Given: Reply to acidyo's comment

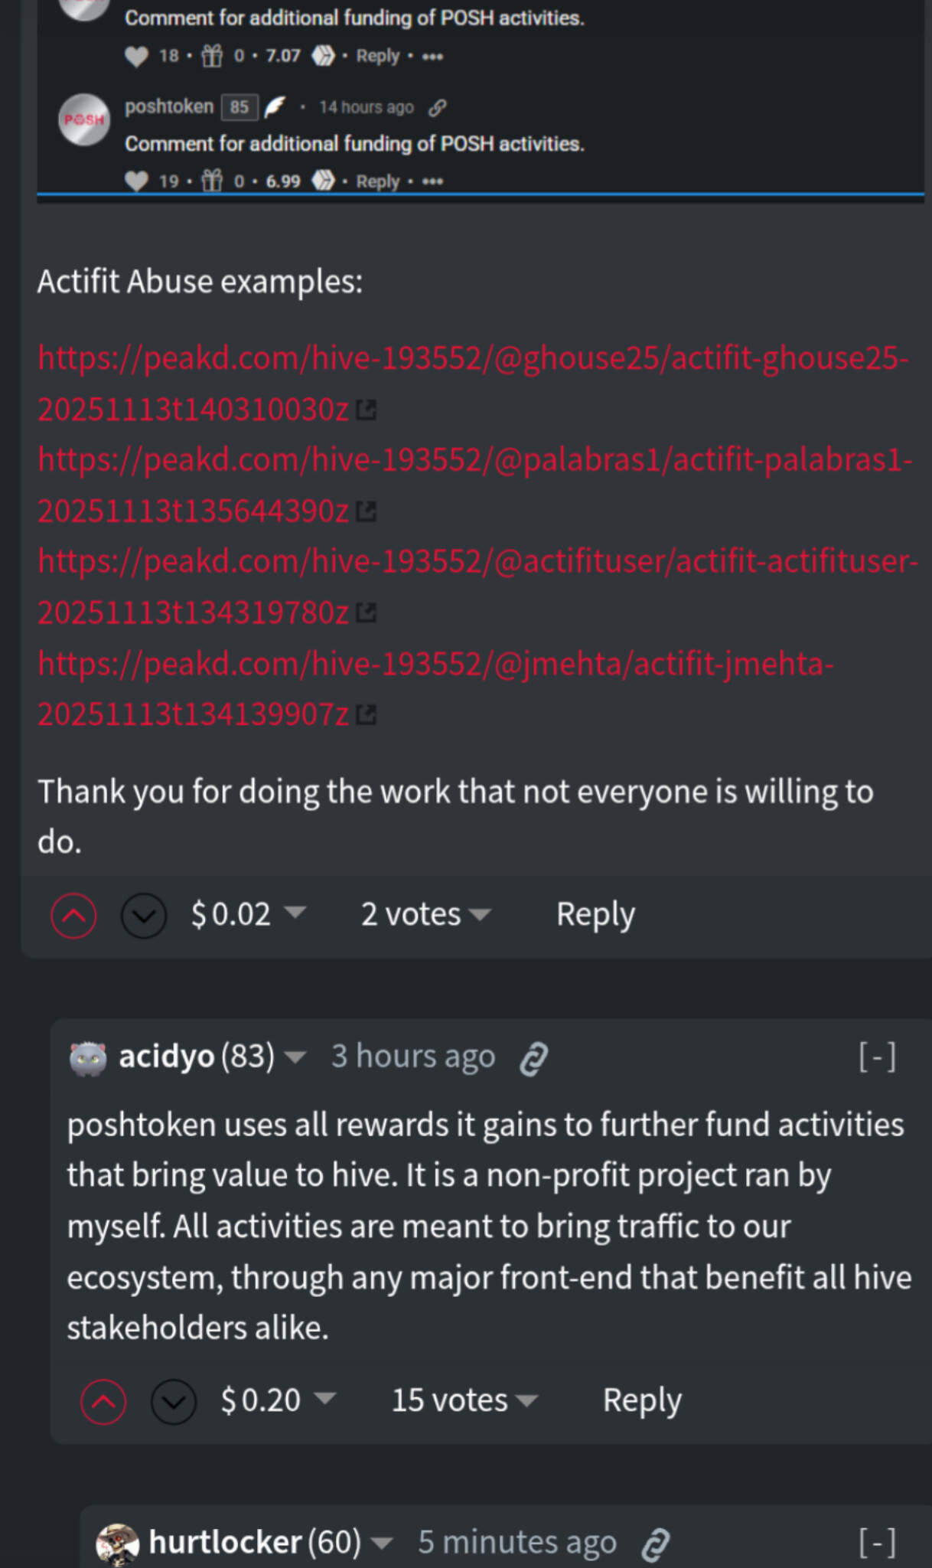Looking at the screenshot, I should click(x=642, y=1400).
